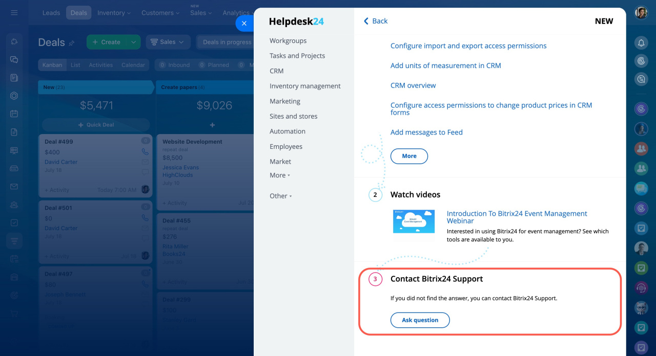Call the contact using Deal #501 phone icon
656x356 pixels.
point(145,218)
